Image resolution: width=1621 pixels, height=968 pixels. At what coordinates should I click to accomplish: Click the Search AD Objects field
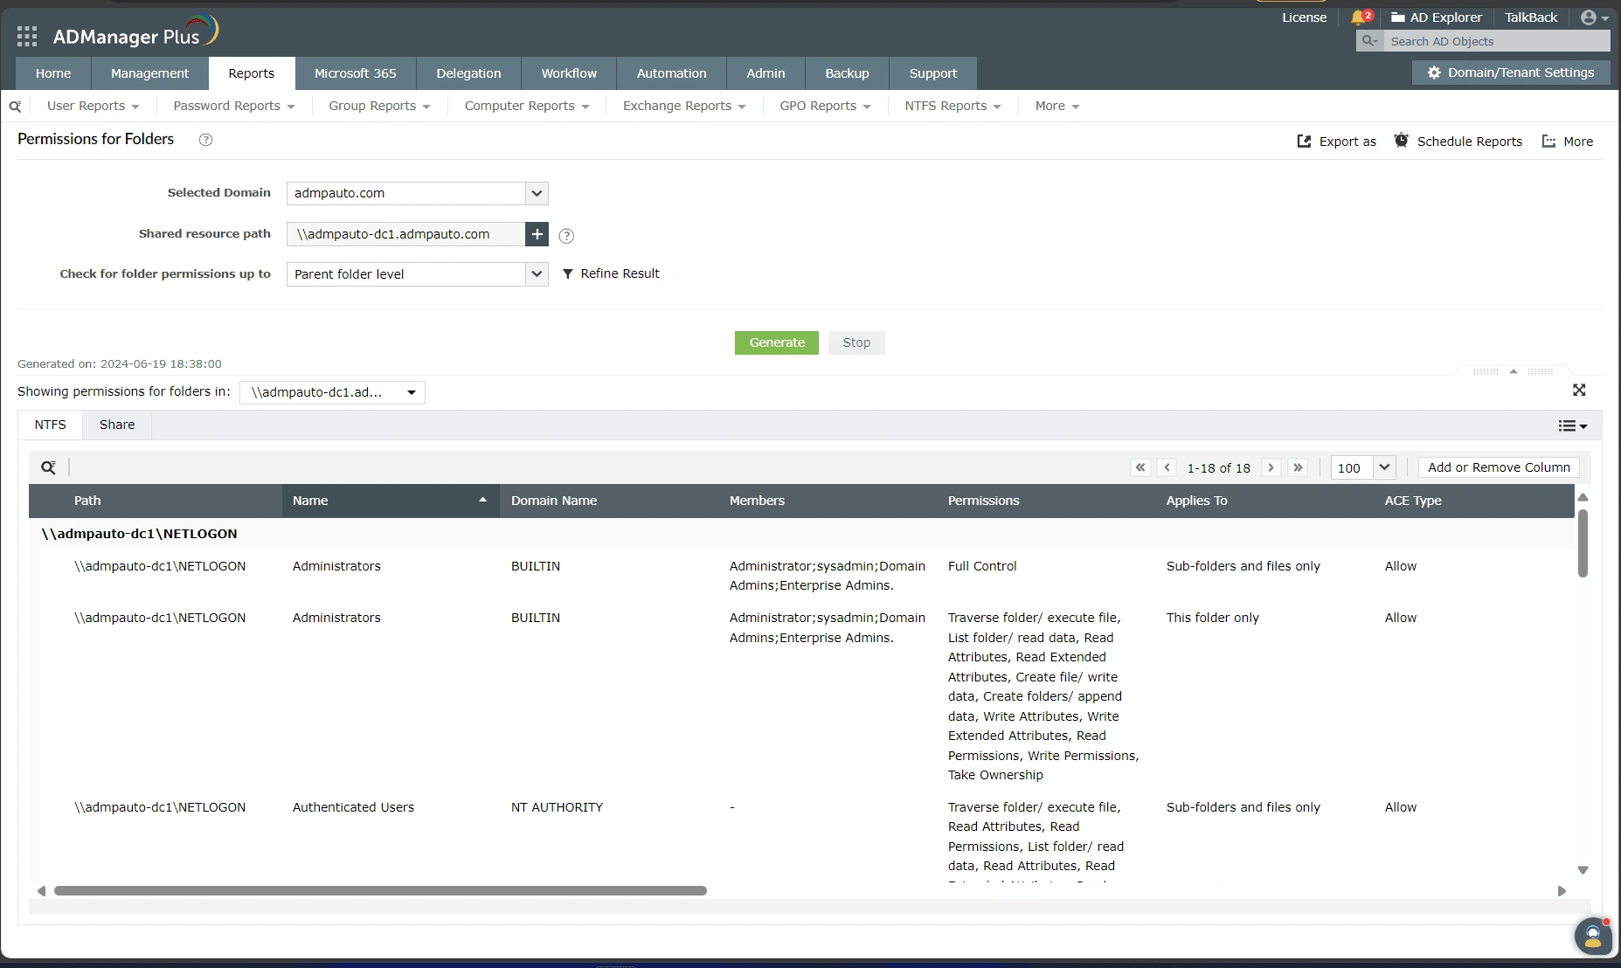tap(1486, 41)
